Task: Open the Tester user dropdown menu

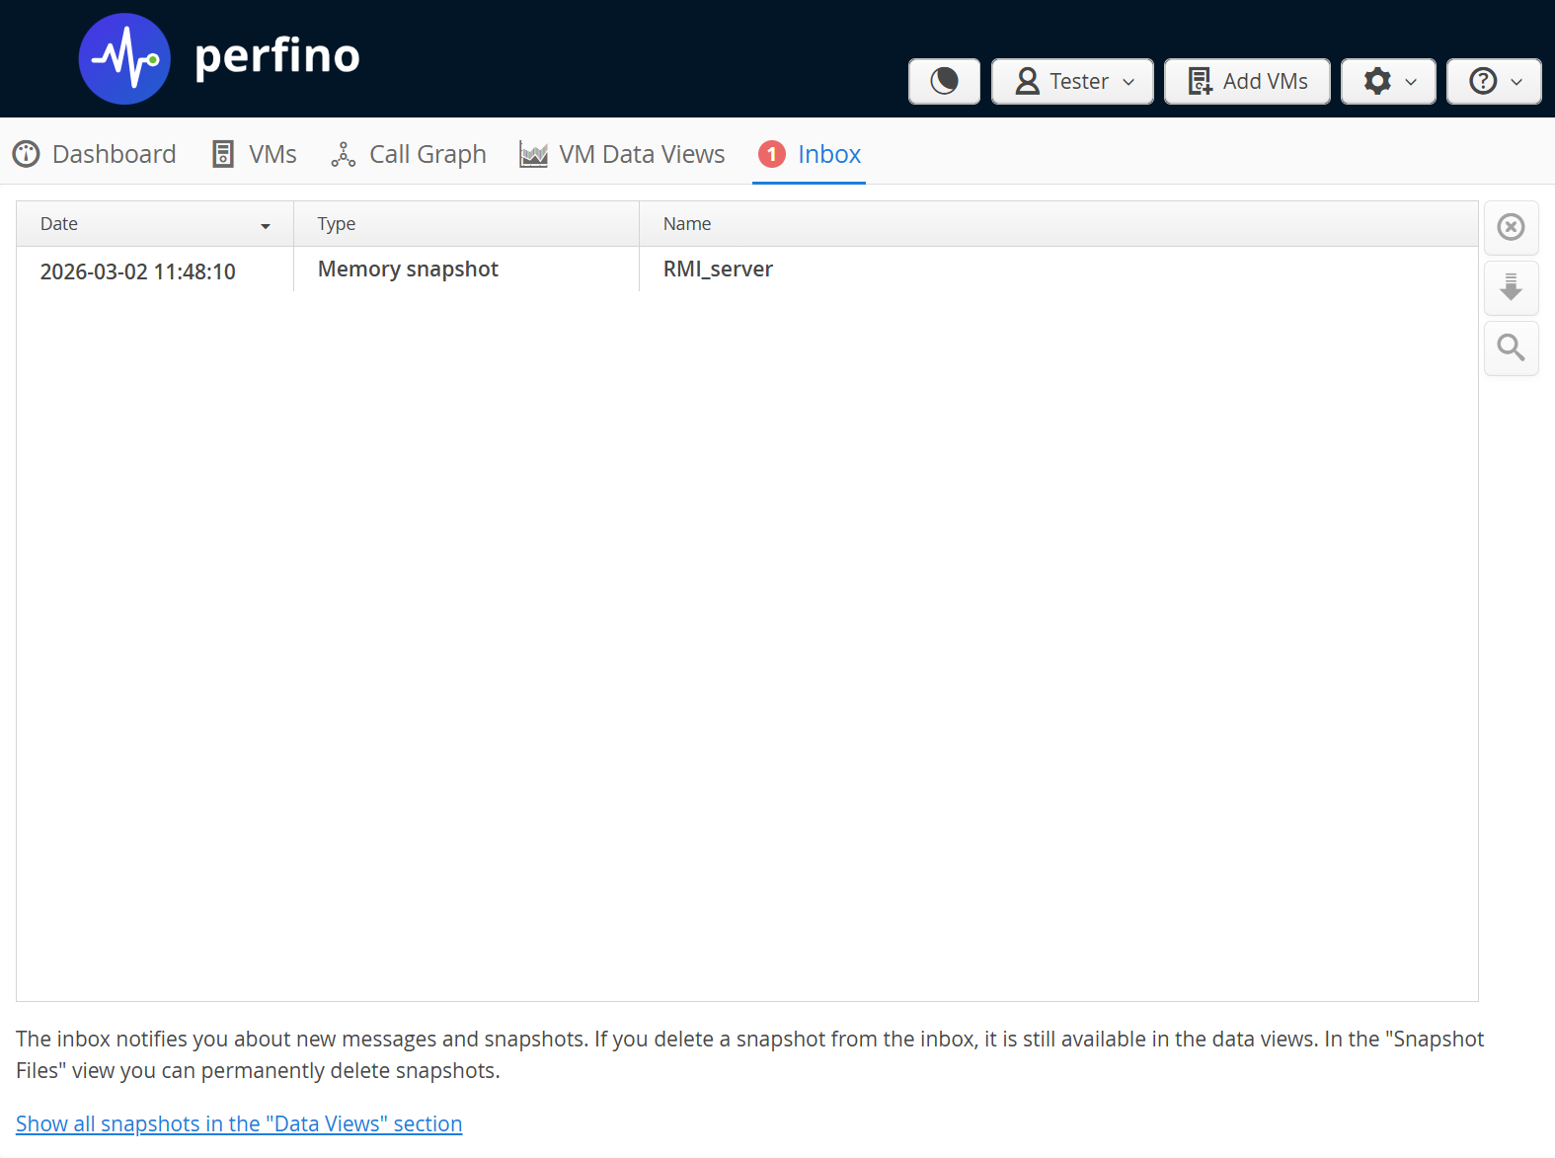Action: (1072, 81)
